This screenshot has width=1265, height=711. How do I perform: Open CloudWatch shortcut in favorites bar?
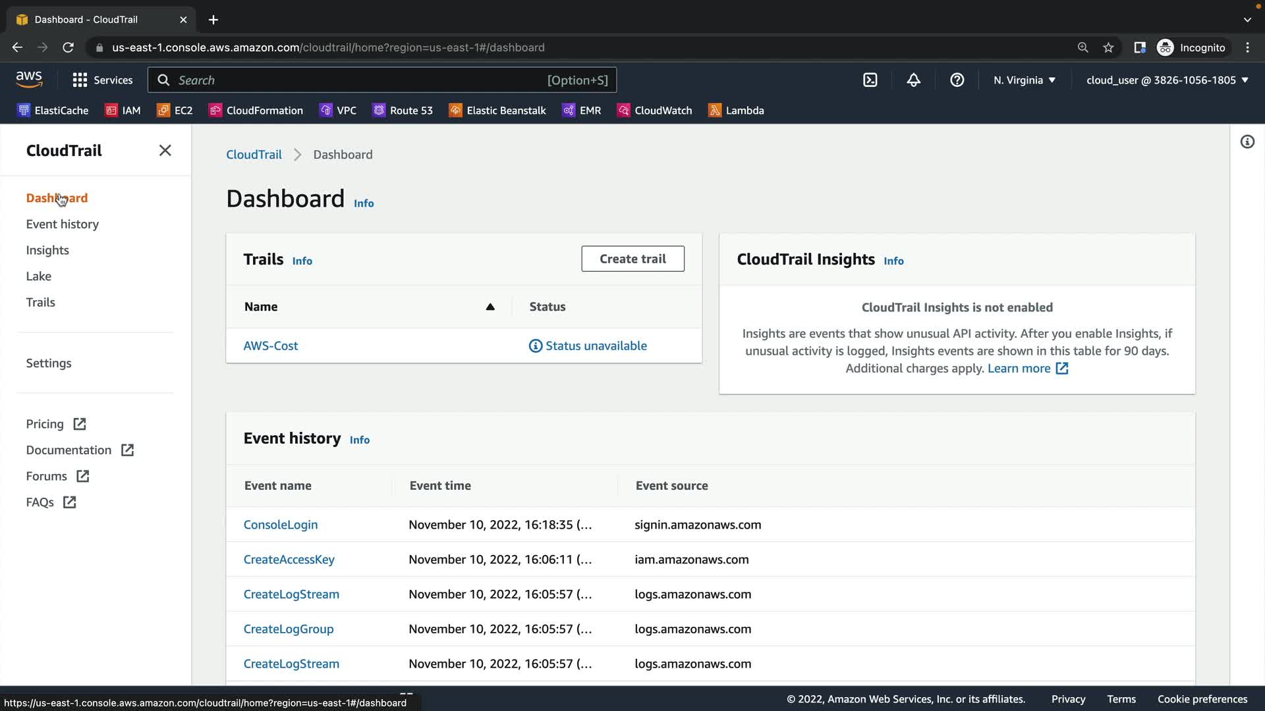click(654, 111)
